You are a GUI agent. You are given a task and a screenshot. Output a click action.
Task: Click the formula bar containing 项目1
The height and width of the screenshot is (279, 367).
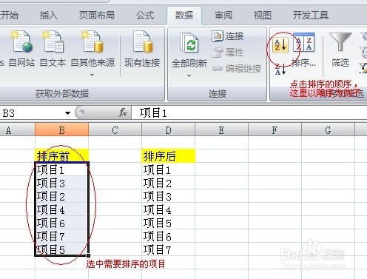tap(249, 113)
